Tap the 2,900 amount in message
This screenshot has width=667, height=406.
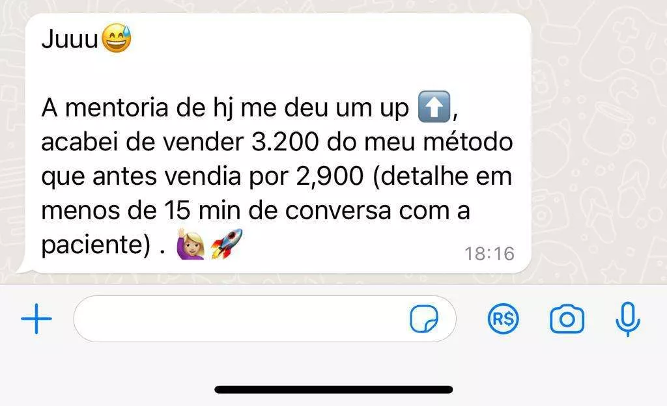(330, 176)
